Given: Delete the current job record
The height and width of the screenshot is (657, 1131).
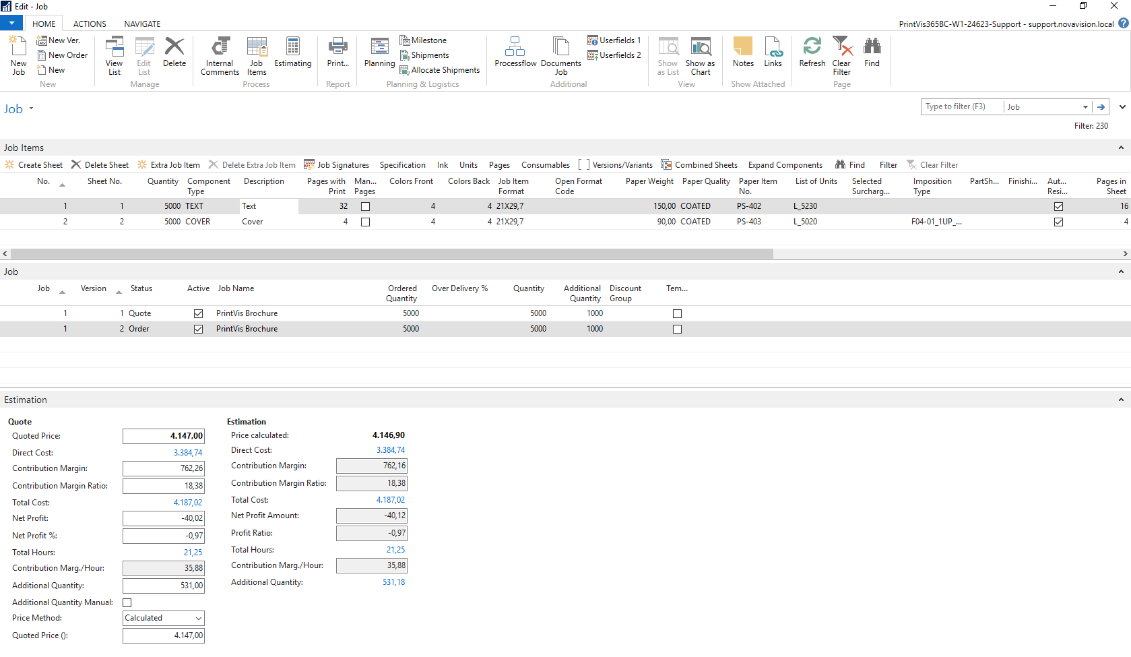Looking at the screenshot, I should pyautogui.click(x=174, y=53).
